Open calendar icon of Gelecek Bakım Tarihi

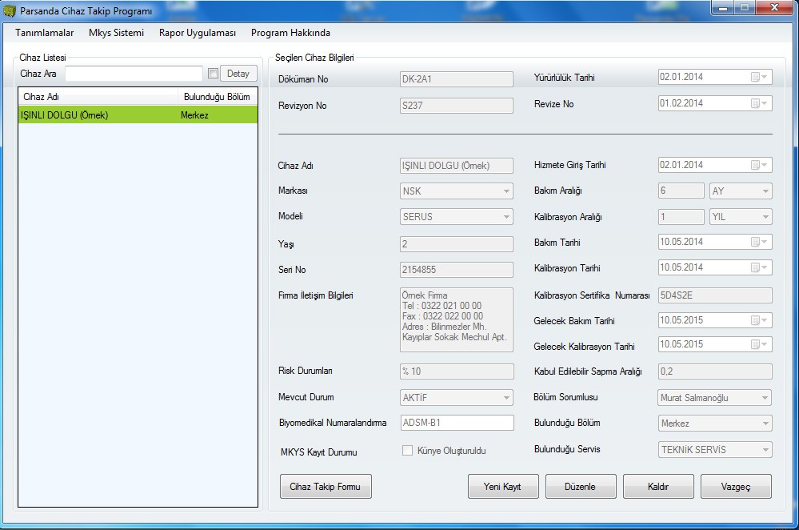759,320
